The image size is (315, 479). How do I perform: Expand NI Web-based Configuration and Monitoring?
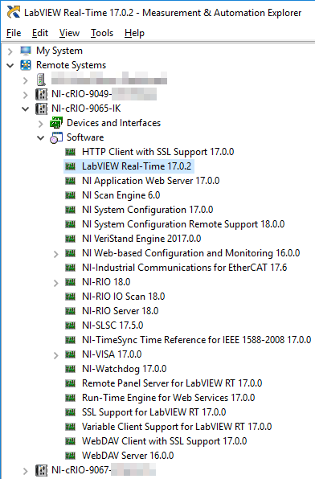(56, 254)
